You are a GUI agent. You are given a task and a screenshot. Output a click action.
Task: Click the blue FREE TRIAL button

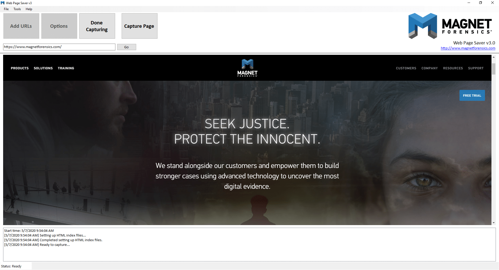pyautogui.click(x=472, y=96)
